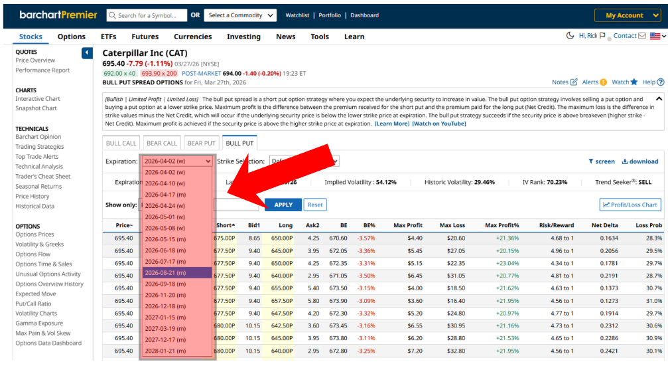This screenshot has width=668, height=366.
Task: Open the Currencies menu
Action: tap(192, 37)
